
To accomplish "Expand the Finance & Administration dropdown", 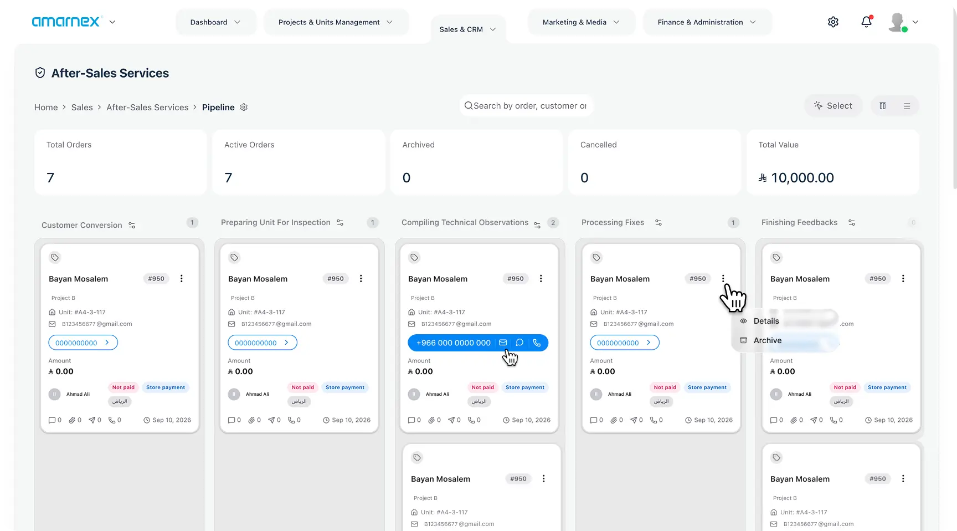I will pos(707,22).
